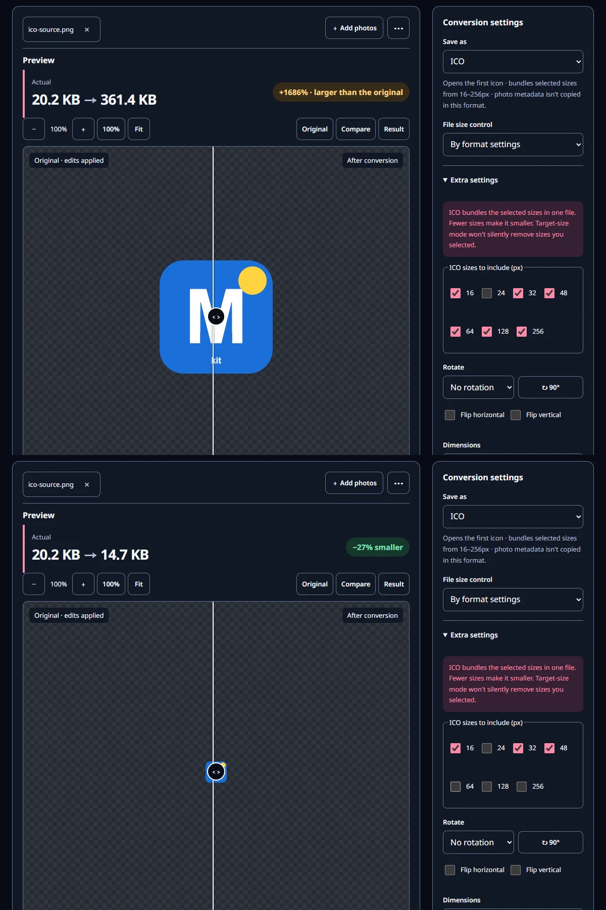
Task: Switch to Compare view in upper preview
Action: tap(356, 129)
